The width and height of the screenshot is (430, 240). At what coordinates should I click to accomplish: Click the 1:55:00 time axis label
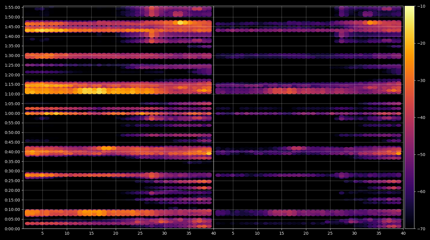tap(12, 7)
